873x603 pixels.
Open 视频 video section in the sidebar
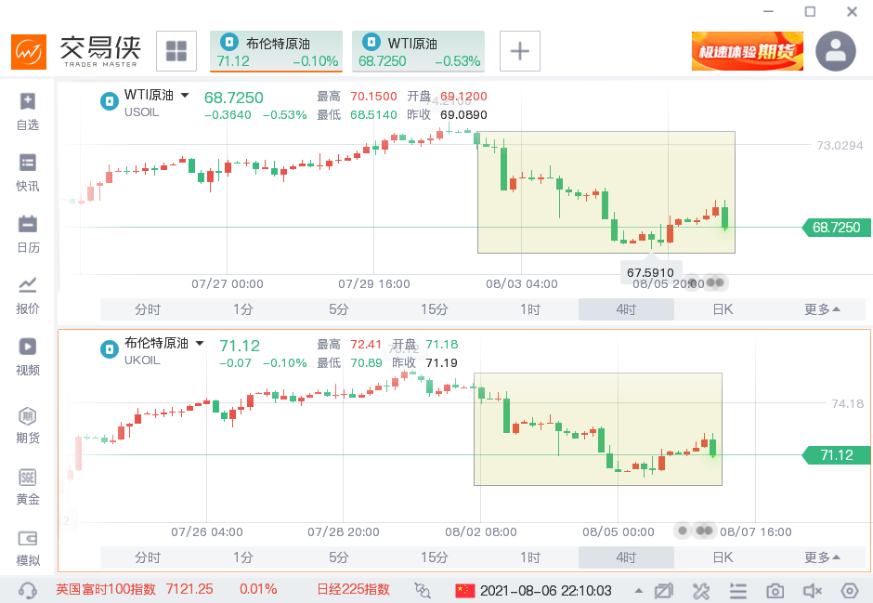point(28,357)
